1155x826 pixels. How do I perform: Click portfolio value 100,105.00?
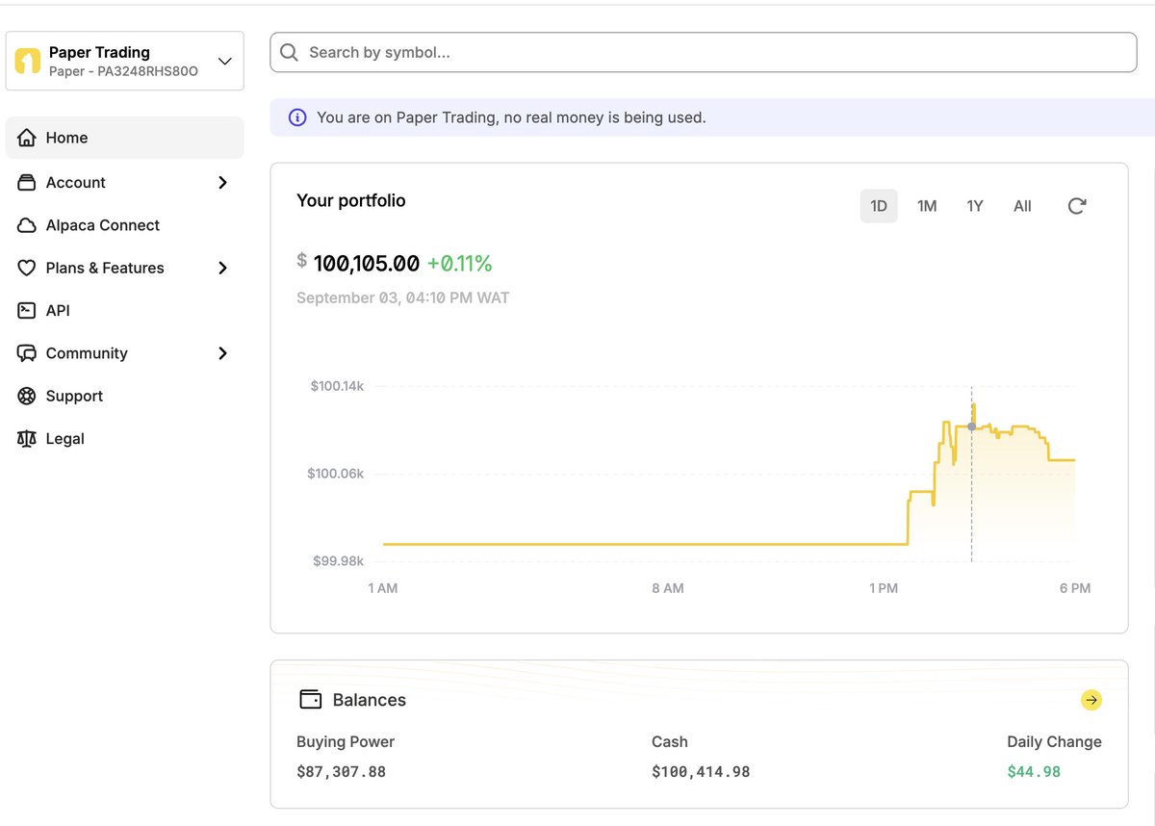[x=367, y=264]
